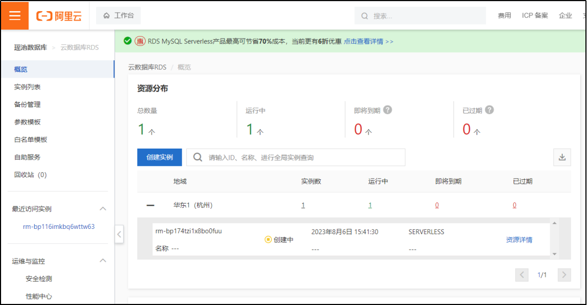Open the 点击查看详情 promotion link
This screenshot has height=305, width=587.
coord(368,41)
